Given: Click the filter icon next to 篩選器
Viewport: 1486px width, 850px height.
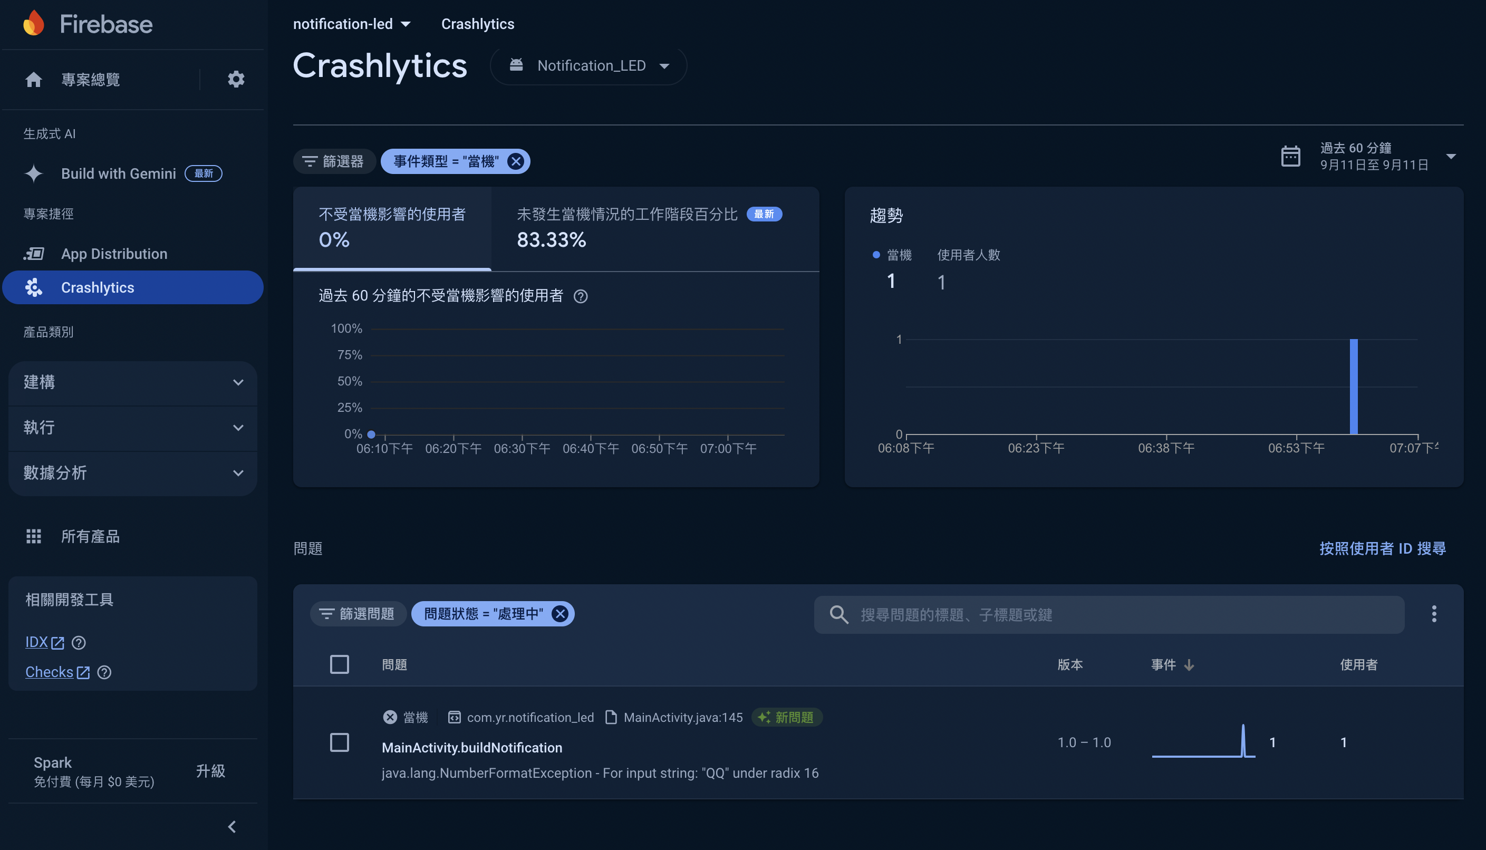Looking at the screenshot, I should (x=309, y=161).
